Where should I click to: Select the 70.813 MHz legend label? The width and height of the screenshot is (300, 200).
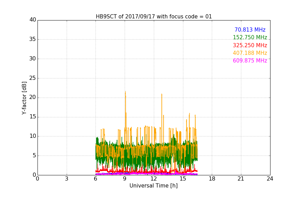coord(250,30)
